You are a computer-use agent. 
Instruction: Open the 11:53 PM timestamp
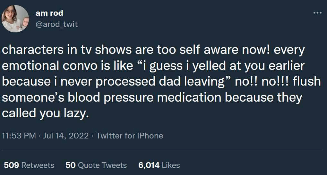click(x=19, y=136)
